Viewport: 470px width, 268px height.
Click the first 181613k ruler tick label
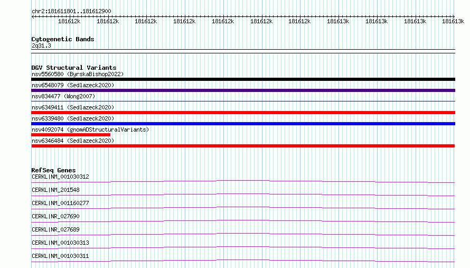point(338,21)
